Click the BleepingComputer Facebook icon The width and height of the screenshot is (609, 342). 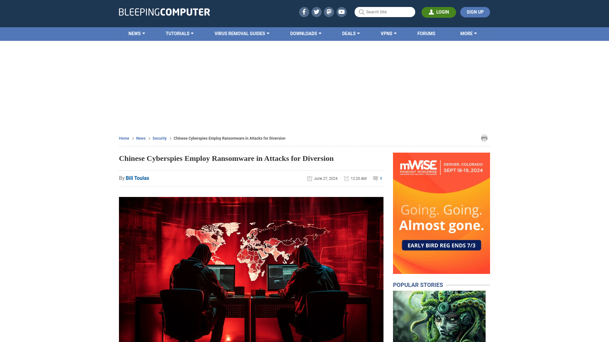point(304,12)
